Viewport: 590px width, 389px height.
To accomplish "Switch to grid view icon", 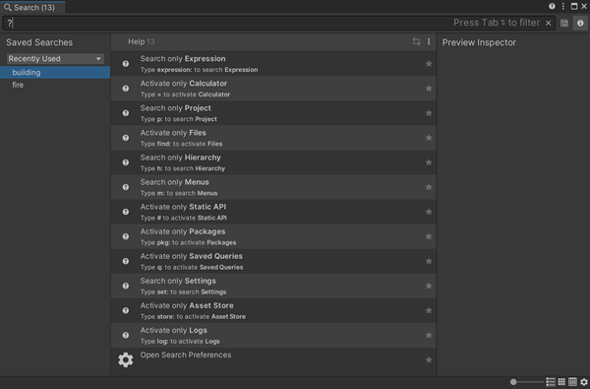I will tap(561, 382).
